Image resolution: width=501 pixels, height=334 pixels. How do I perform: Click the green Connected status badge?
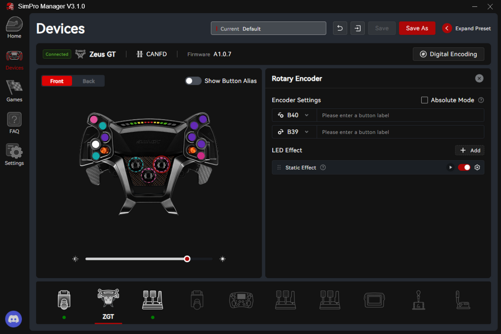click(x=57, y=54)
